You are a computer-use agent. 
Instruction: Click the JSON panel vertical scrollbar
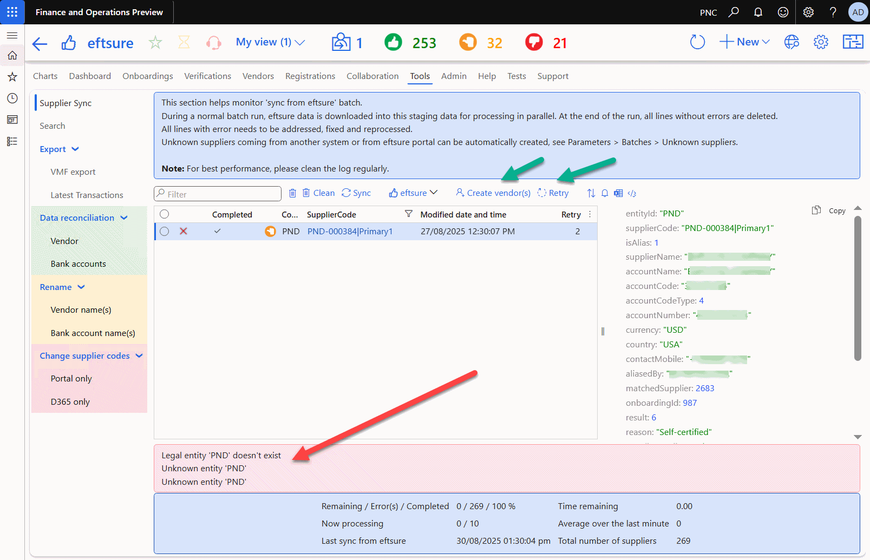click(858, 288)
